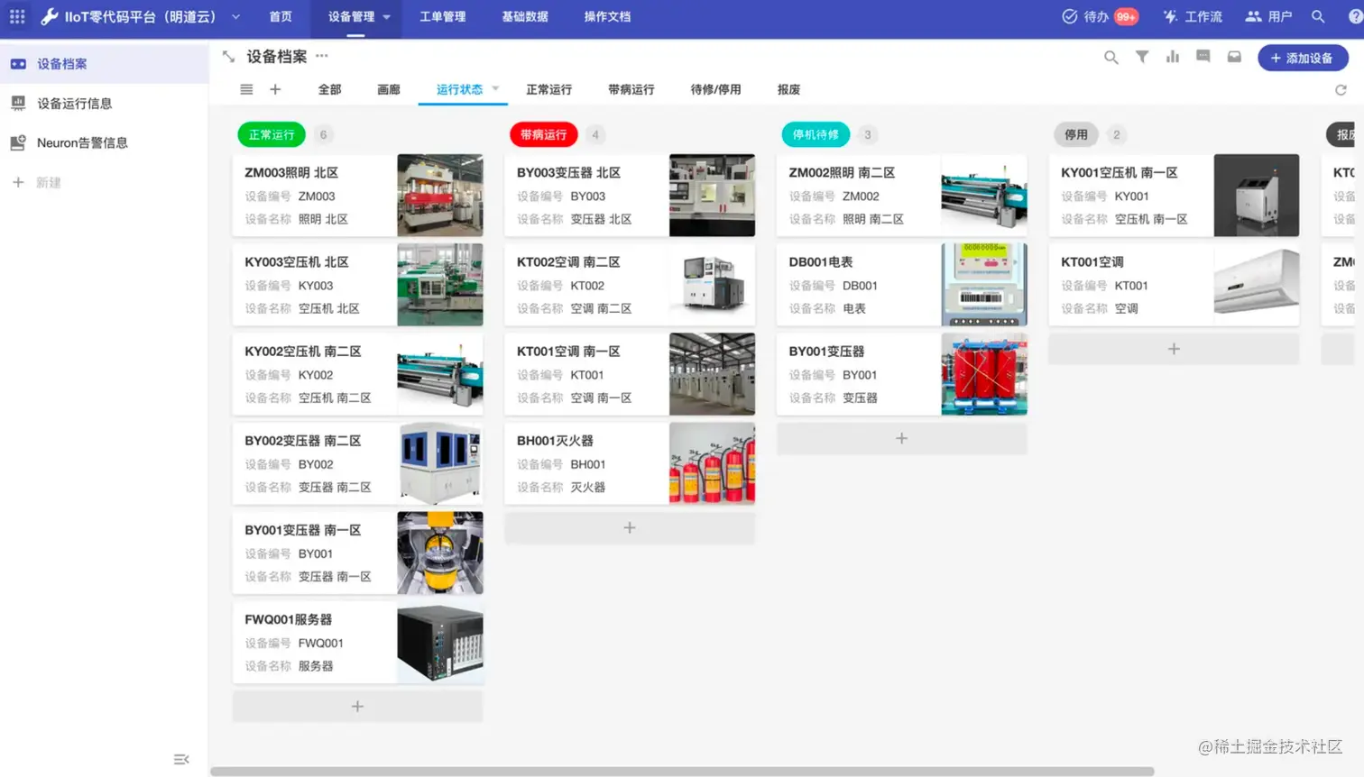Switch to the 正常运行 view tab
Image resolution: width=1364 pixels, height=777 pixels.
tap(548, 89)
